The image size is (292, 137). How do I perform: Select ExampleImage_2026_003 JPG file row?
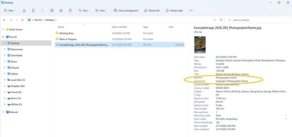click(x=120, y=45)
